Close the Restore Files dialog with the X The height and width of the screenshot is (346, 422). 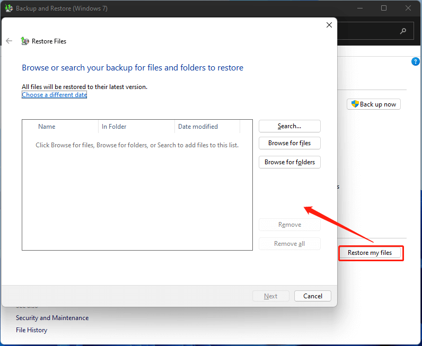[x=329, y=25]
